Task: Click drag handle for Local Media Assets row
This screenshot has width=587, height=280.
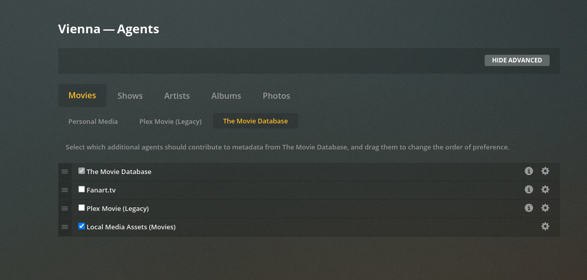Action: point(65,227)
